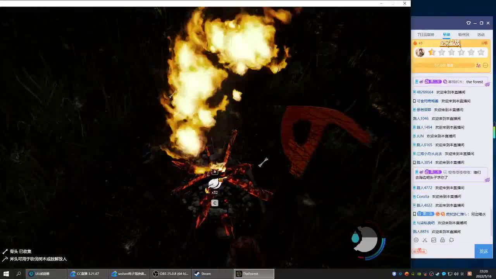Click the volume icon in system tray
This screenshot has width=496, height=279.
[456, 274]
